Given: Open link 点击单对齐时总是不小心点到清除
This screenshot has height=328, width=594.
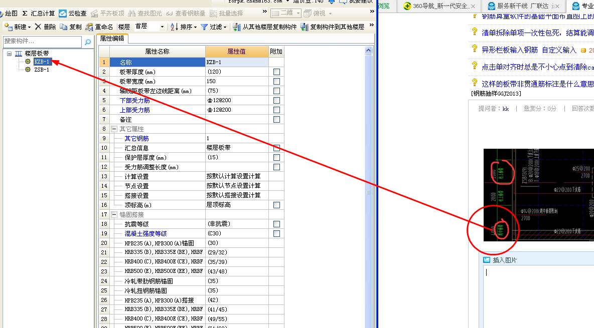Looking at the screenshot, I should pyautogui.click(x=537, y=67).
